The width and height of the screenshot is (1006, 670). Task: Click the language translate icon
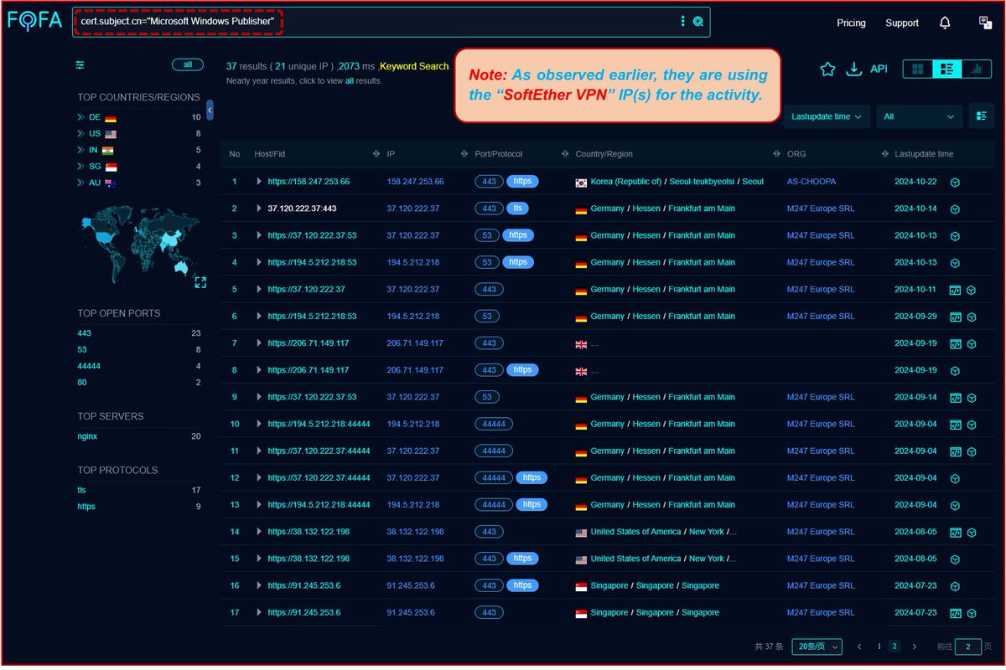click(x=985, y=23)
